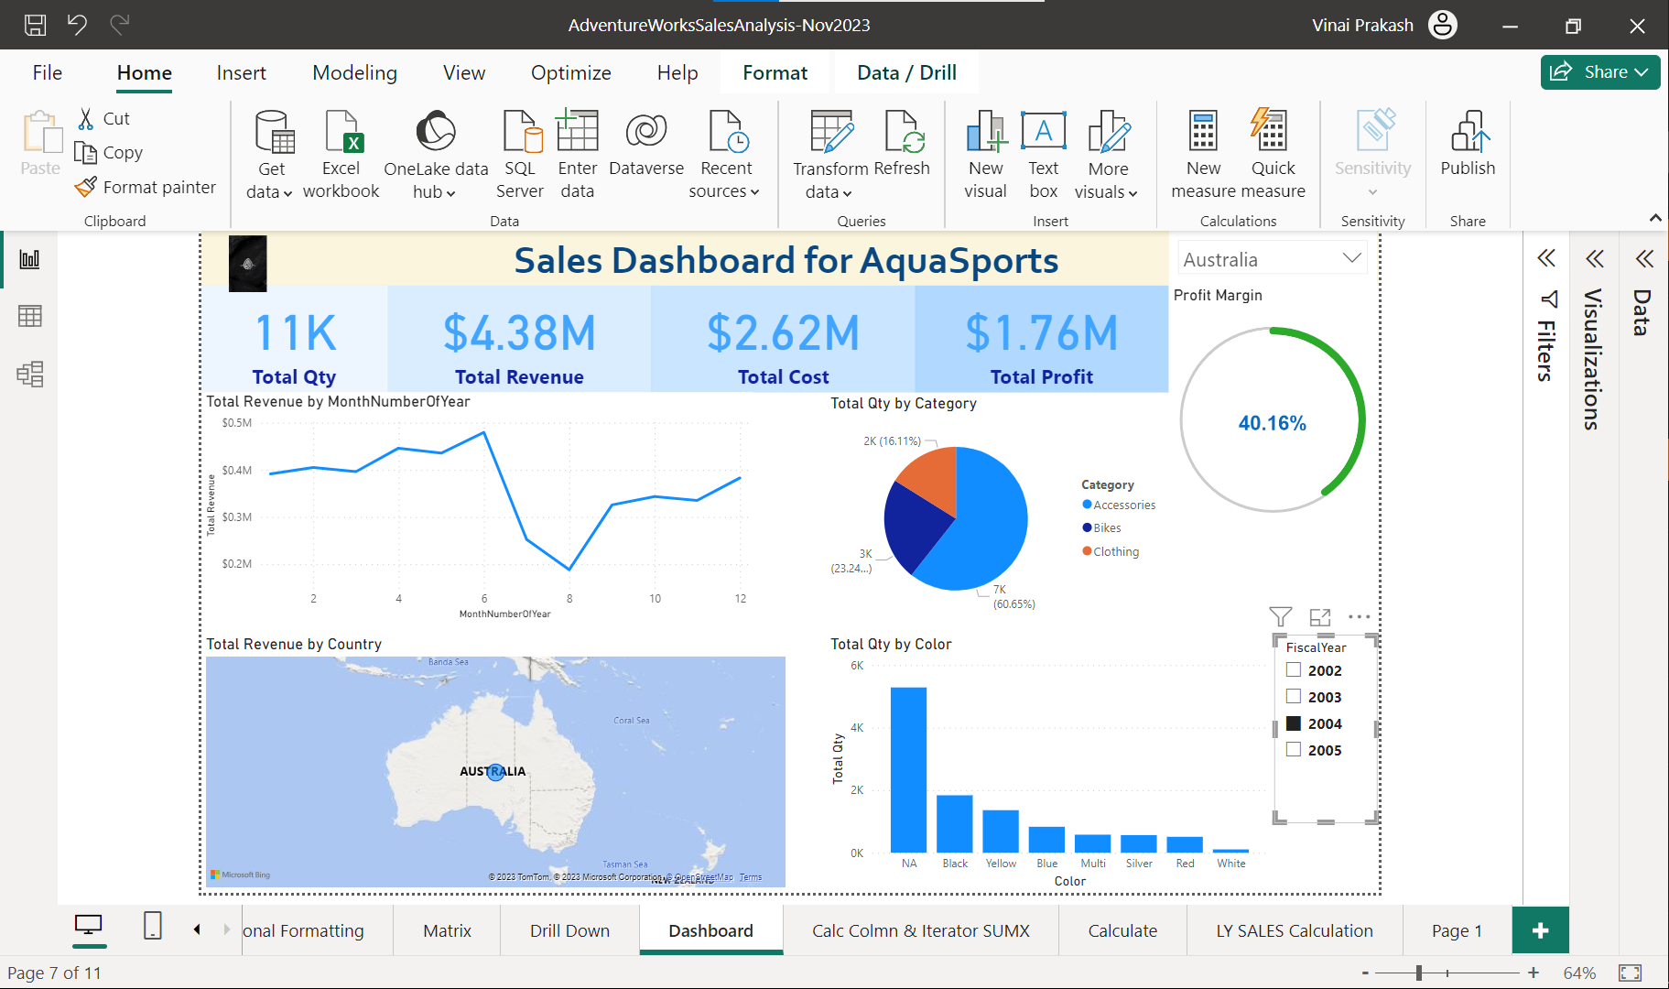This screenshot has width=1669, height=989.
Task: Uncheck the 2004 fiscal year box
Action: coord(1294,723)
